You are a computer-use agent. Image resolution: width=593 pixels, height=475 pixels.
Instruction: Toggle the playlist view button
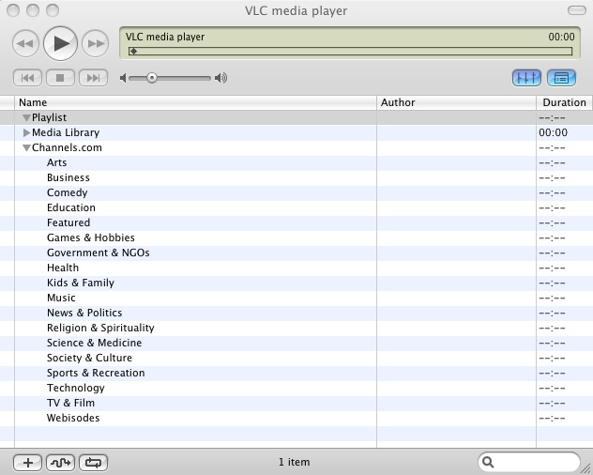point(562,78)
